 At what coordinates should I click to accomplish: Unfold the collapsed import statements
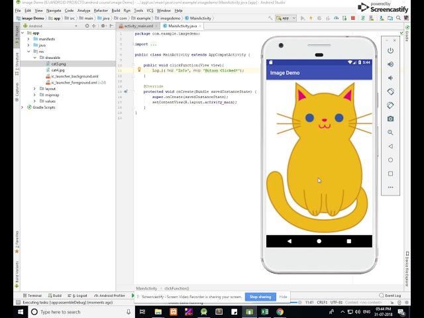pos(153,44)
